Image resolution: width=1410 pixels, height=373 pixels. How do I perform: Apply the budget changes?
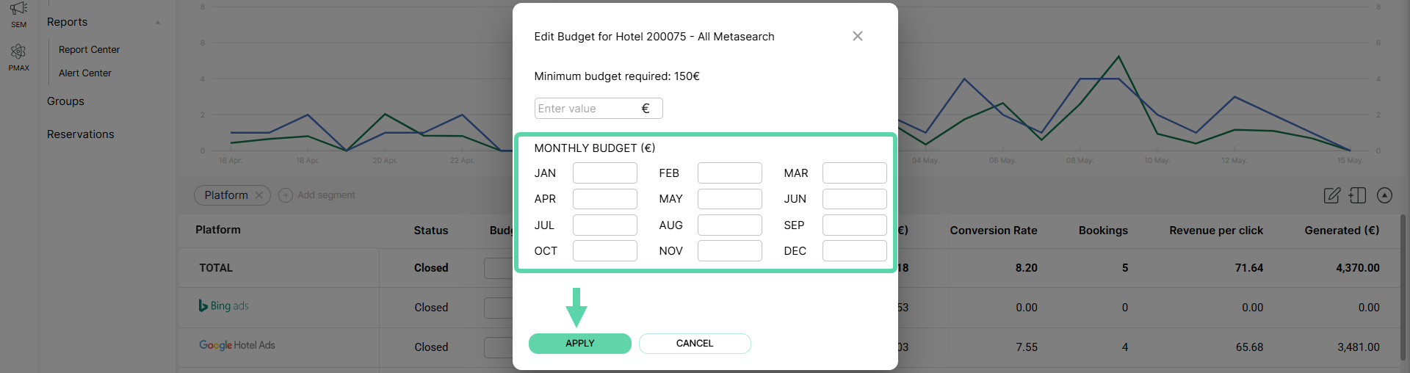pyautogui.click(x=580, y=344)
